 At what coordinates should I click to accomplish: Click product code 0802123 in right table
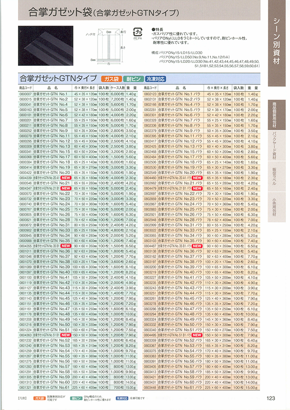click(150, 94)
